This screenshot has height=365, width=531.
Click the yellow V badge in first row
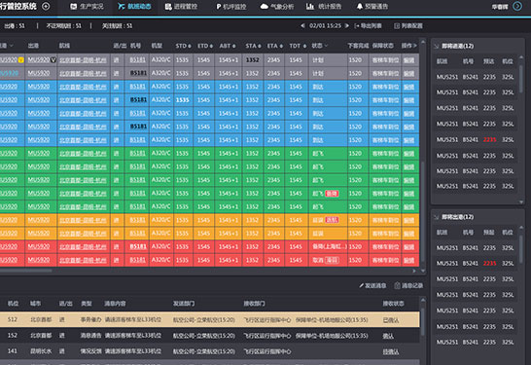[21, 60]
